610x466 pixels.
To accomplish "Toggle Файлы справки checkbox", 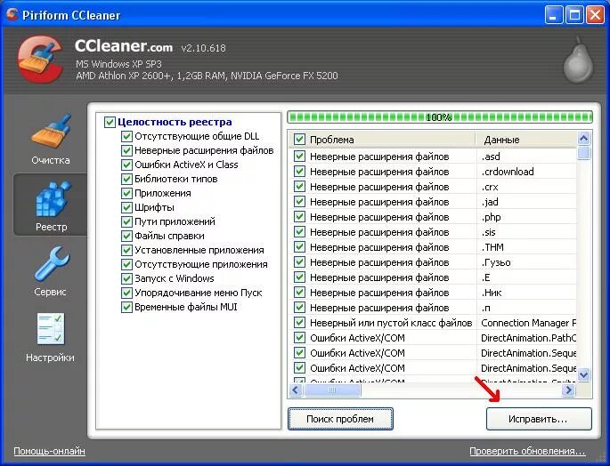I will (x=126, y=236).
